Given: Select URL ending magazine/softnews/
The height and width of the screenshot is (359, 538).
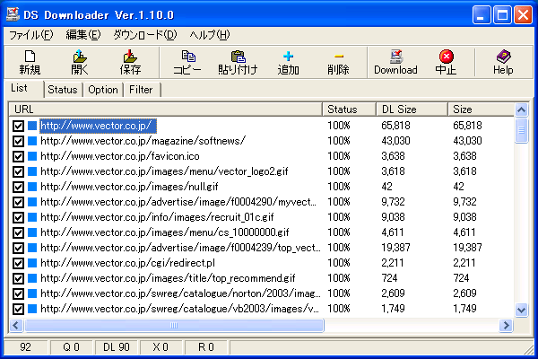Looking at the screenshot, I should (143, 141).
